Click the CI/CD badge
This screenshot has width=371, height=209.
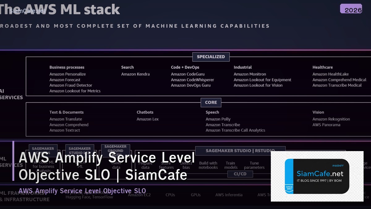point(240,174)
